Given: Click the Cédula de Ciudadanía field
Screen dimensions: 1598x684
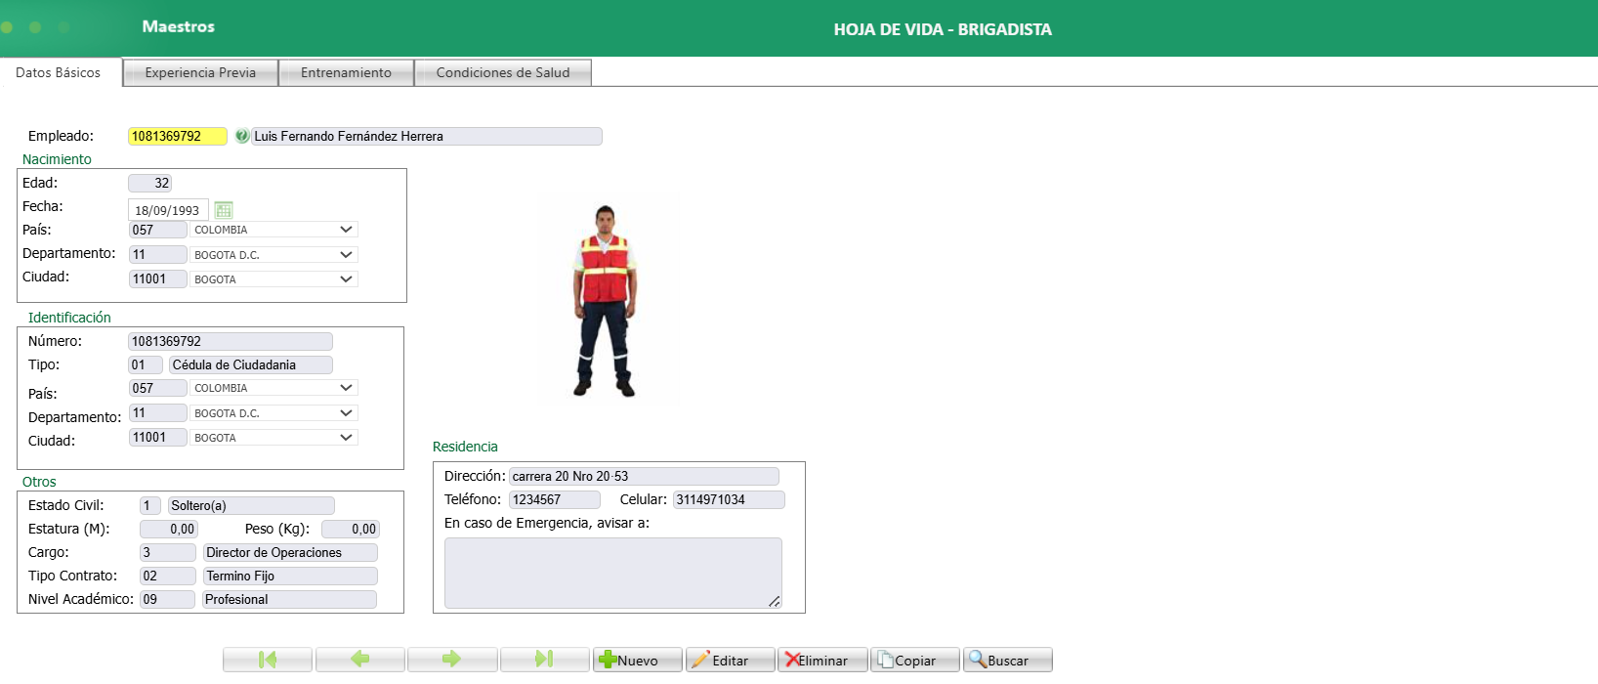Looking at the screenshot, I should pyautogui.click(x=251, y=364).
